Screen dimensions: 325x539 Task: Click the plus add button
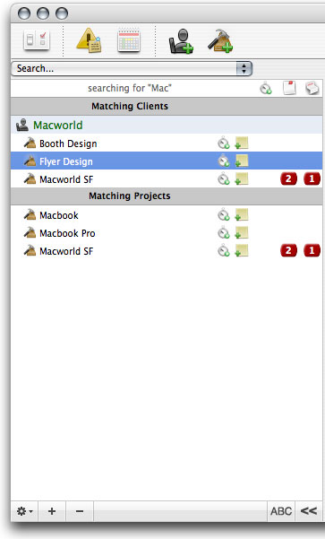point(52,511)
